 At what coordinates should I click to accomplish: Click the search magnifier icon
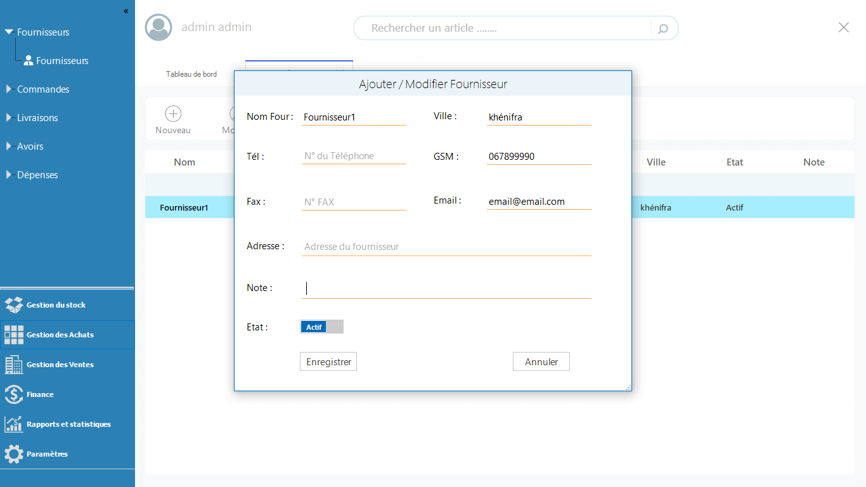pyautogui.click(x=663, y=29)
